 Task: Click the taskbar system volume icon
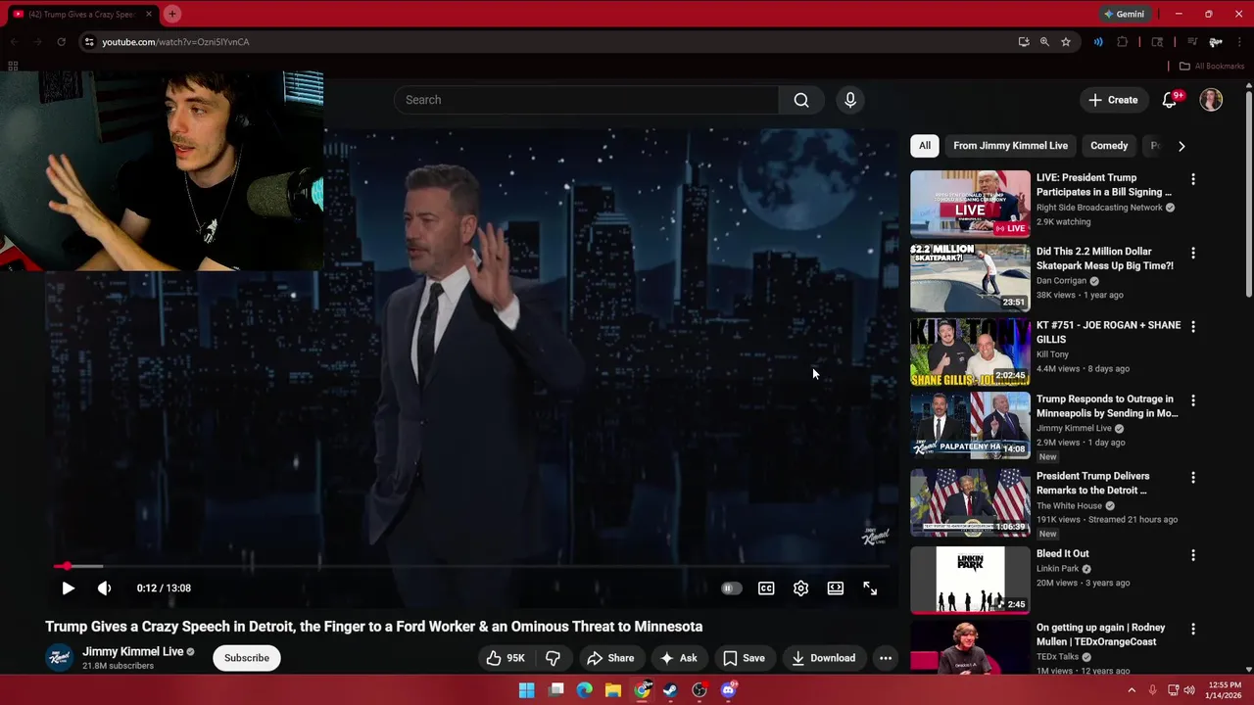point(1189,690)
